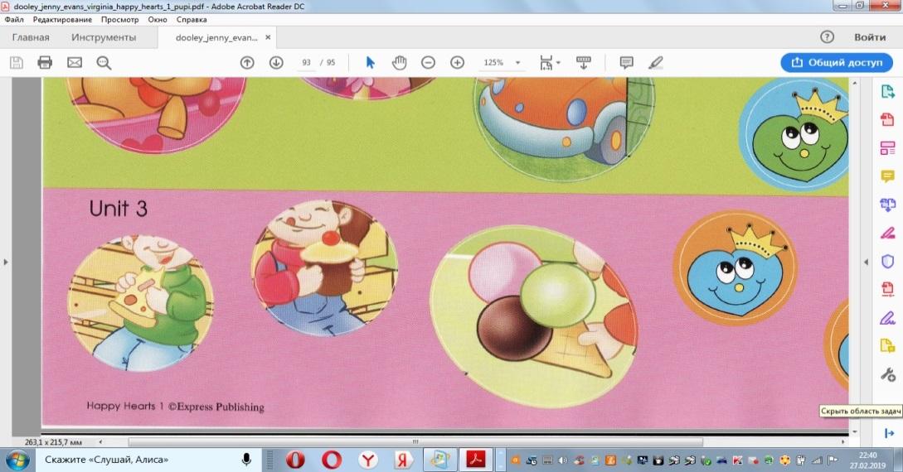Screen dimensions: 903x472
Task: Add a comment note icon
Action: (627, 62)
